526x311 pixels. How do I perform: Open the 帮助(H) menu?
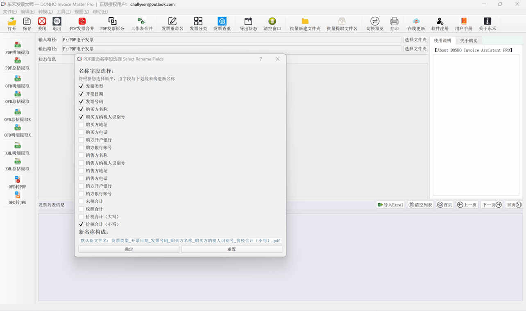click(100, 11)
